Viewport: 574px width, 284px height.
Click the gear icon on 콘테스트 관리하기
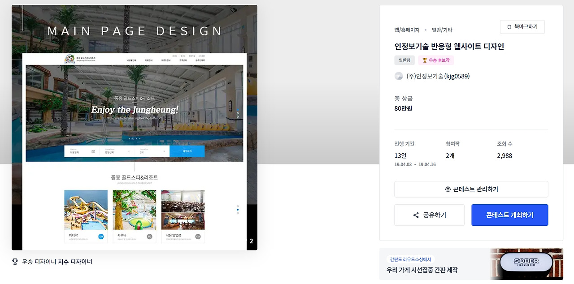pyautogui.click(x=448, y=189)
